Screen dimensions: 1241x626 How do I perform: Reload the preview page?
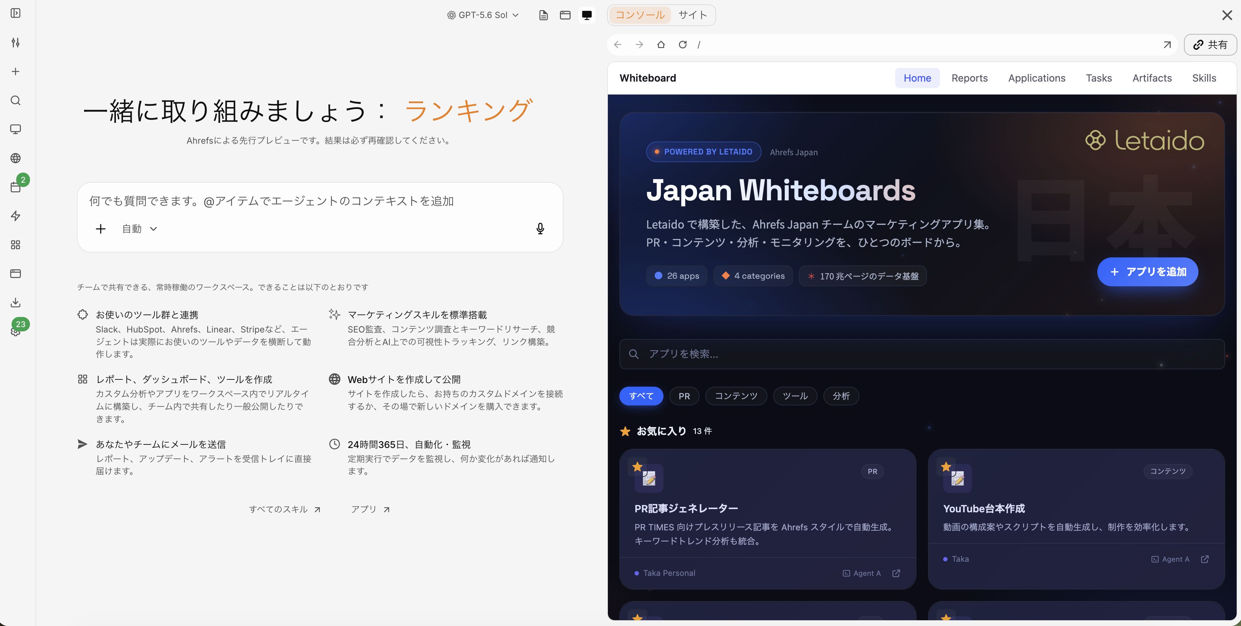tap(683, 45)
